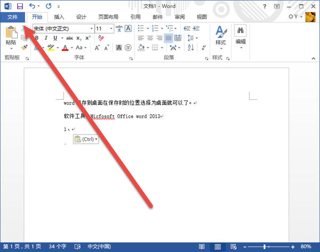
Task: Apply yellow text highlight color
Action: (51, 48)
